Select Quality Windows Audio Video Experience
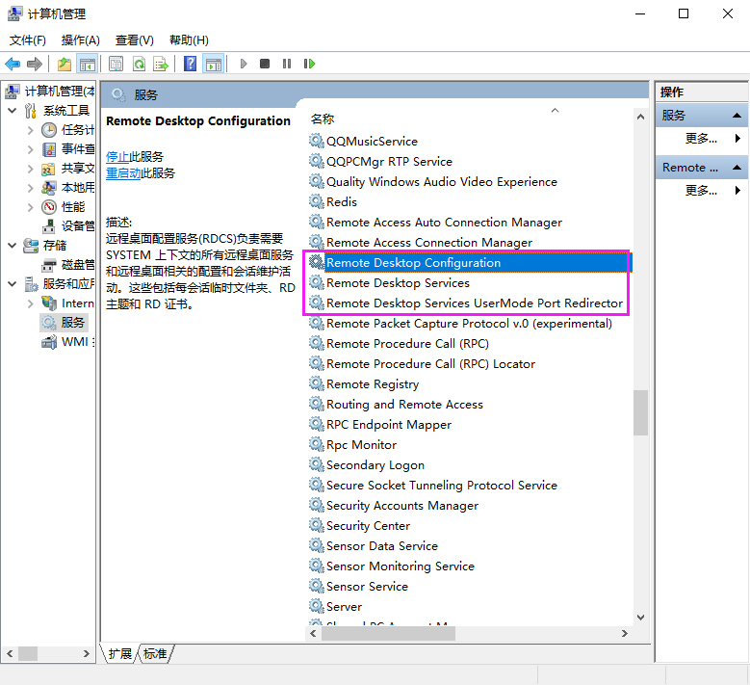The image size is (750, 685). (x=433, y=182)
